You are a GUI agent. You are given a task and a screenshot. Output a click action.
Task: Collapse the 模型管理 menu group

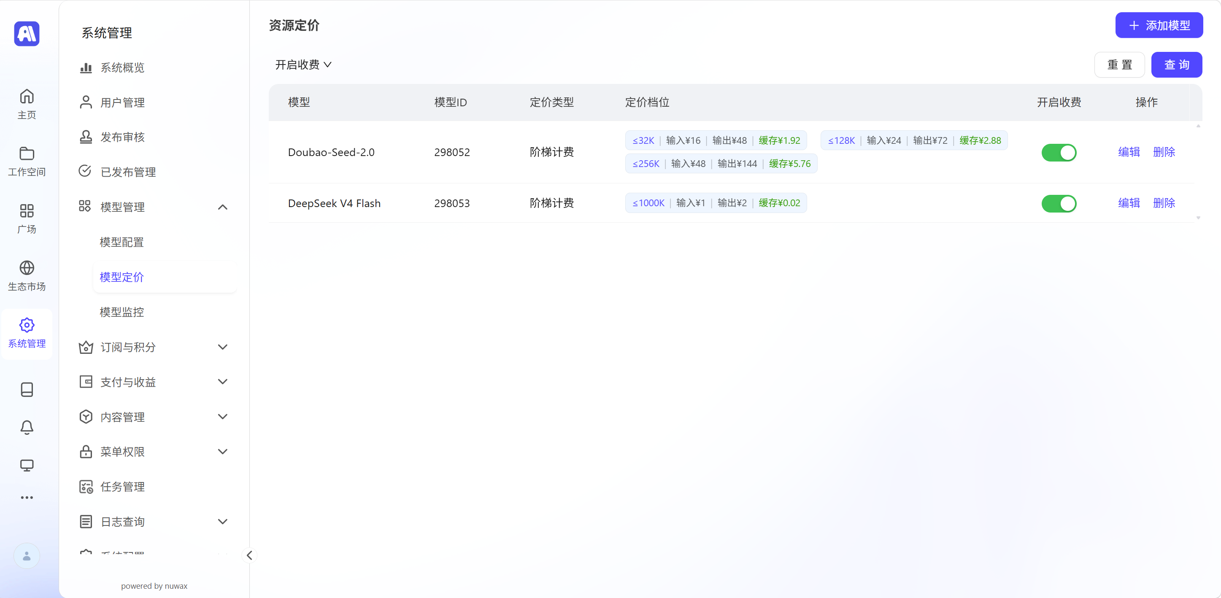tap(222, 207)
